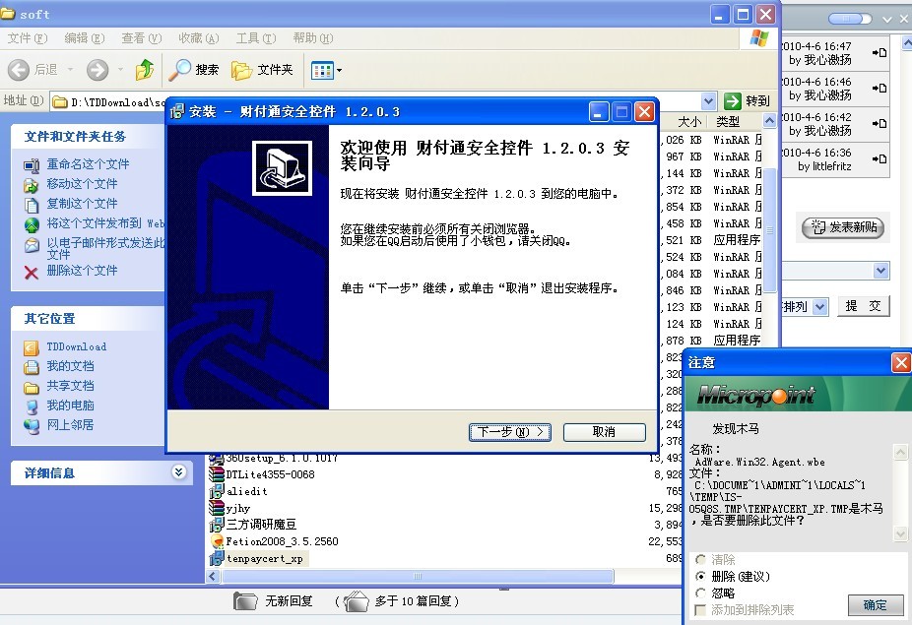The height and width of the screenshot is (625, 912).
Task: Click the email envelope icon for sending file
Action: 32,245
